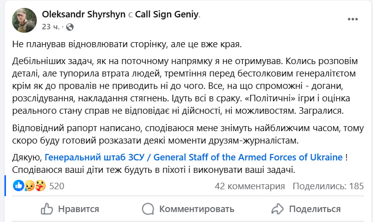
Task: Click the speech bubble icon beside Комментировать
Action: pos(148,209)
